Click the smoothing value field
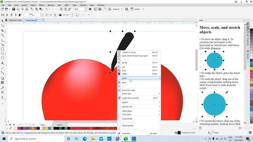The width and height of the screenshot is (253, 142). tap(51, 15)
